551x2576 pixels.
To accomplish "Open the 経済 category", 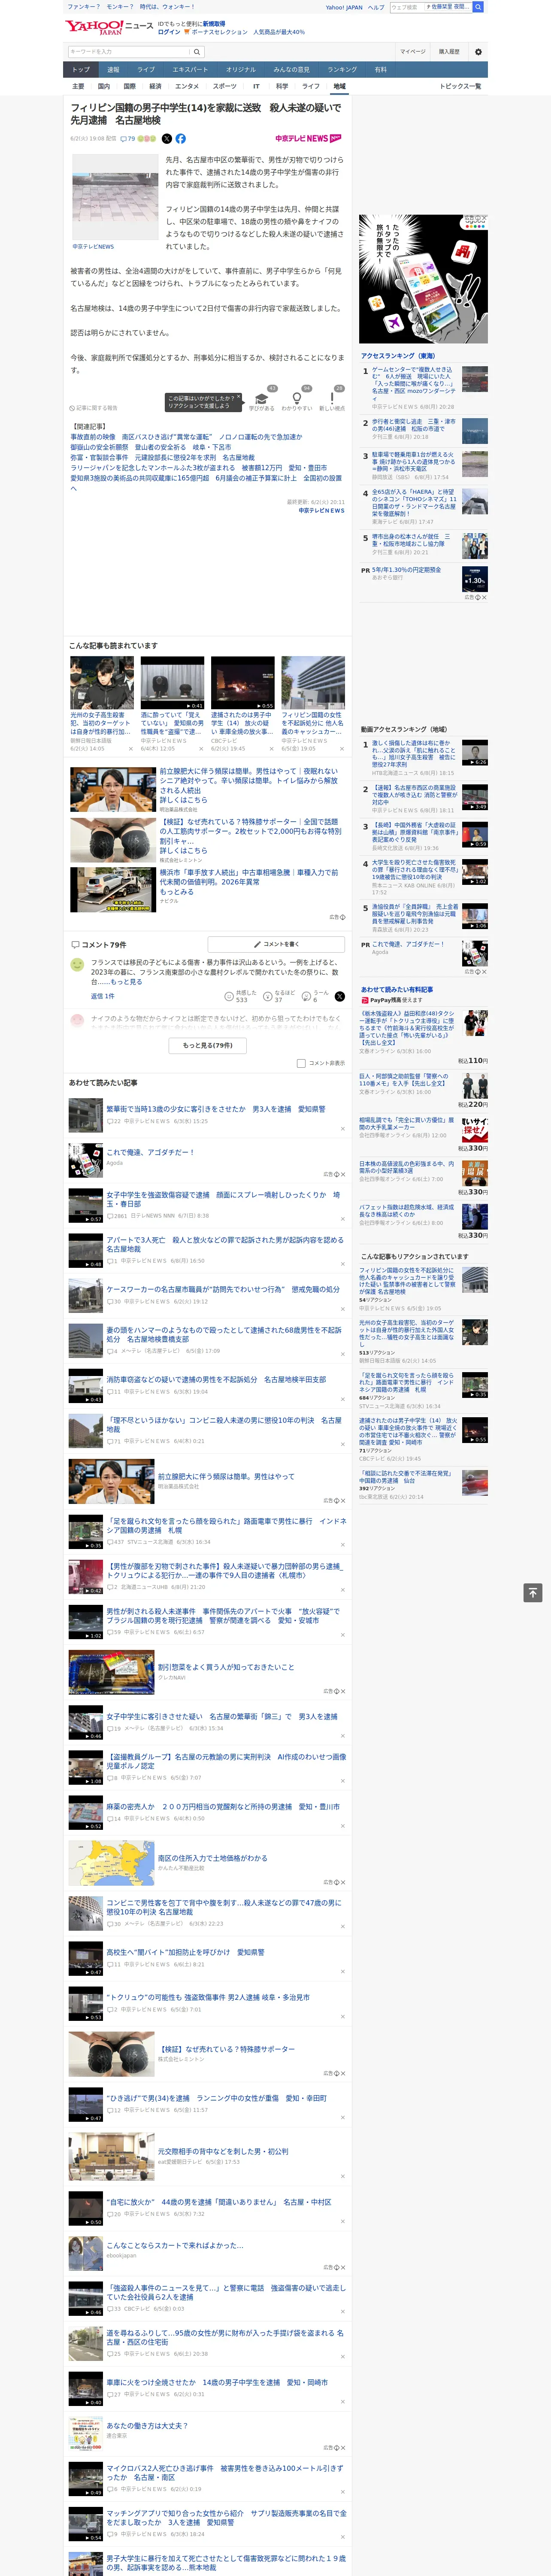I will [155, 86].
